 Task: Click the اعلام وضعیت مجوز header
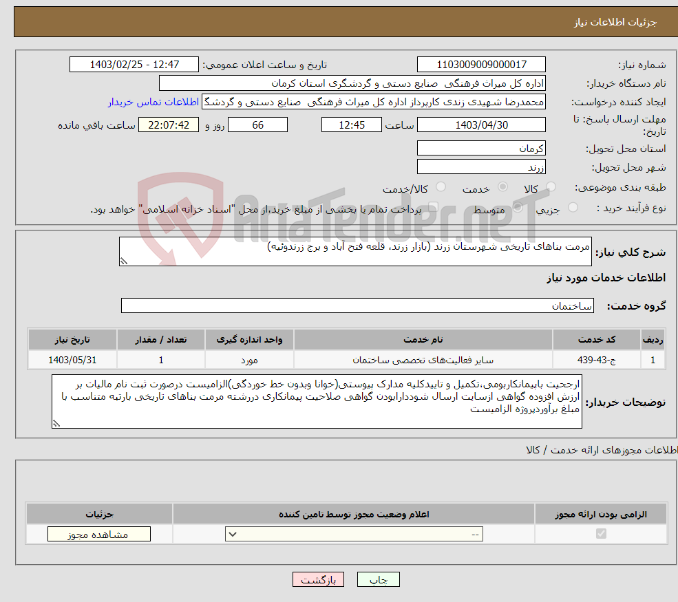[x=354, y=514]
